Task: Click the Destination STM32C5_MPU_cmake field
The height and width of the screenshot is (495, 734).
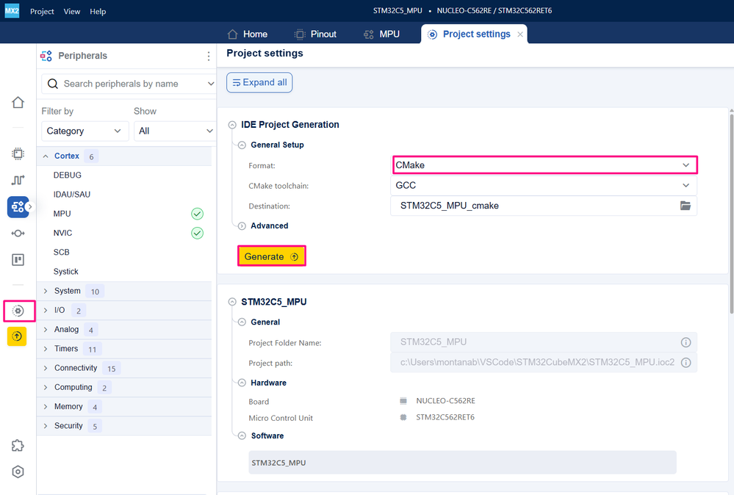Action: pyautogui.click(x=544, y=206)
